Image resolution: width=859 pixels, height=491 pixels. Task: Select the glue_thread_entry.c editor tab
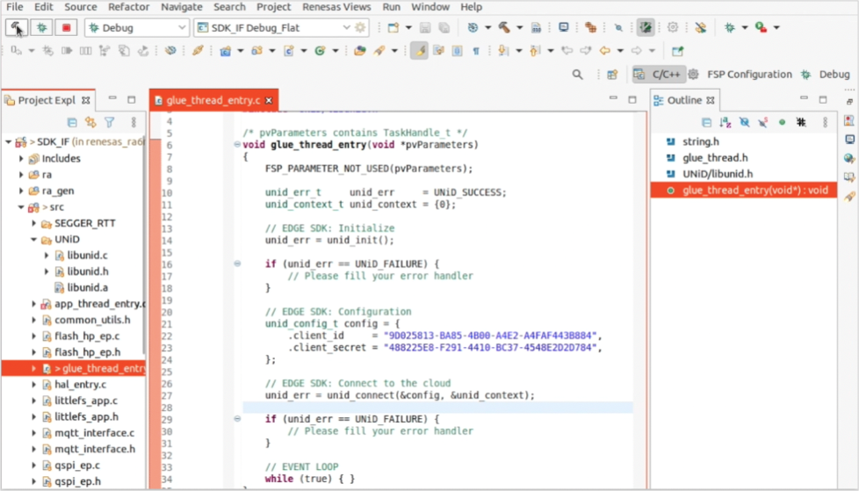(213, 100)
